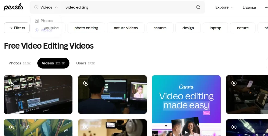Image resolution: width=268 pixels, height=136 pixels.
Task: Expand the Explore menu
Action: (x=224, y=7)
